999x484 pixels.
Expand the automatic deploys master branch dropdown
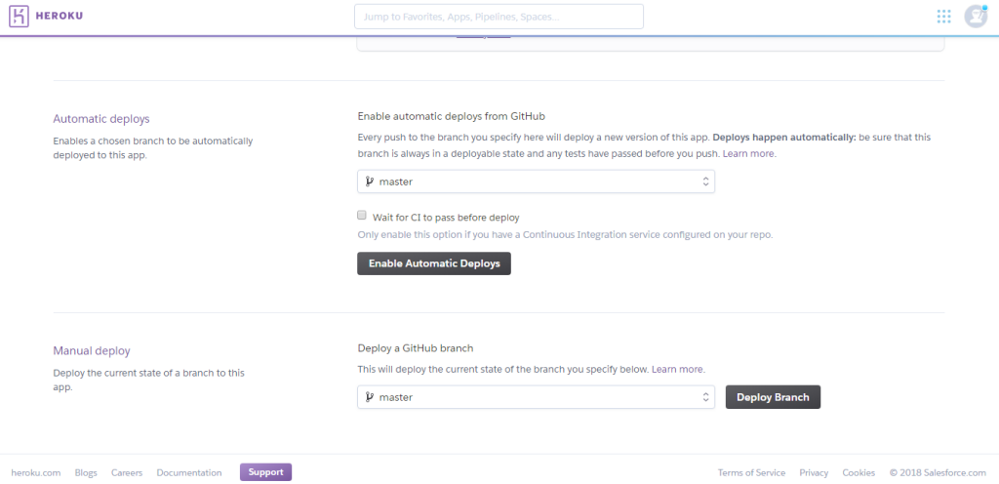click(x=536, y=181)
